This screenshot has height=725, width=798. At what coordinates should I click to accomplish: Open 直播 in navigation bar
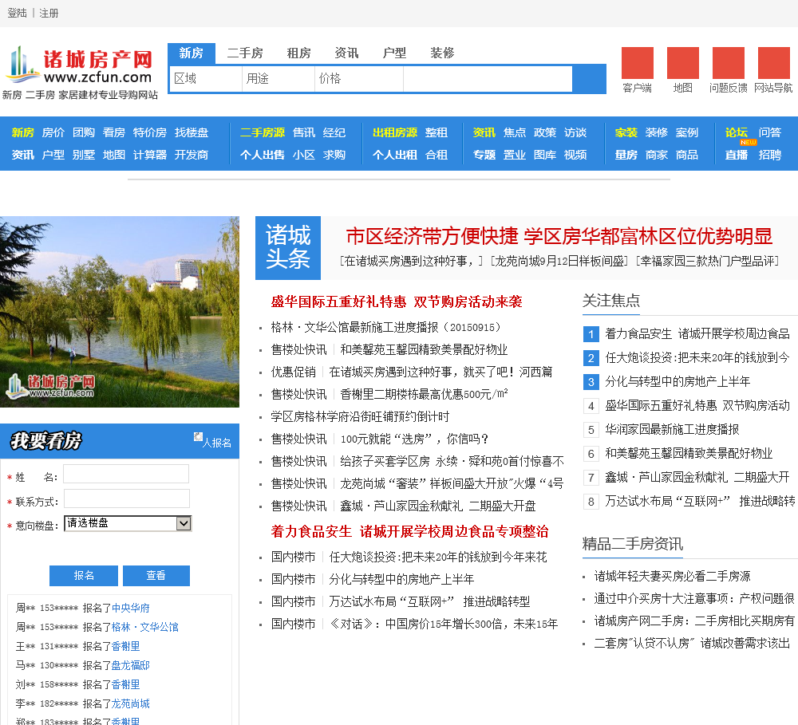click(x=737, y=156)
